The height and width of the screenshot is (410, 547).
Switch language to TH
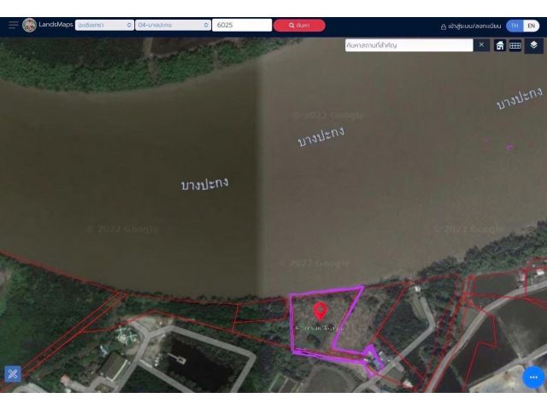tap(515, 26)
